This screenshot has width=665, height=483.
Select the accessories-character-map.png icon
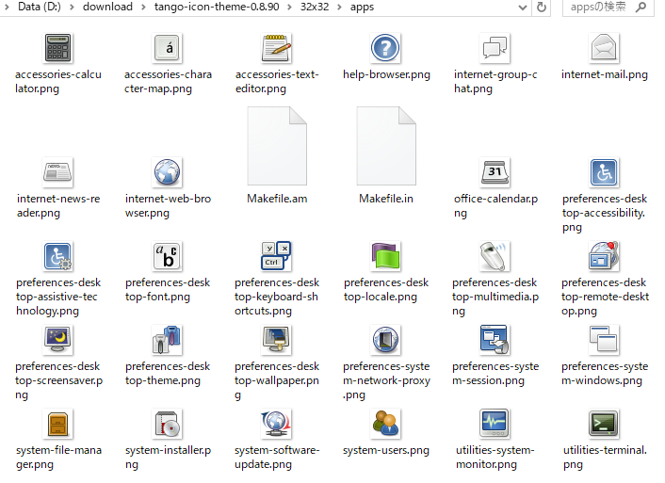pyautogui.click(x=167, y=48)
